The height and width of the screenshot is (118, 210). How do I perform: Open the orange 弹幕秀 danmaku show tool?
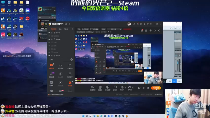pyautogui.click(x=70, y=84)
